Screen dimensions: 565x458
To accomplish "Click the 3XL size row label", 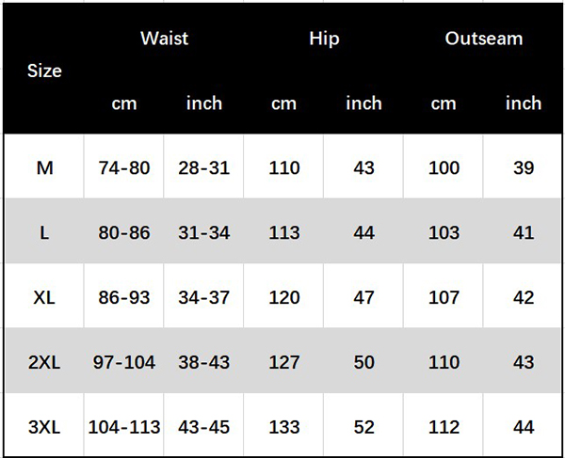I will pos(44,426).
